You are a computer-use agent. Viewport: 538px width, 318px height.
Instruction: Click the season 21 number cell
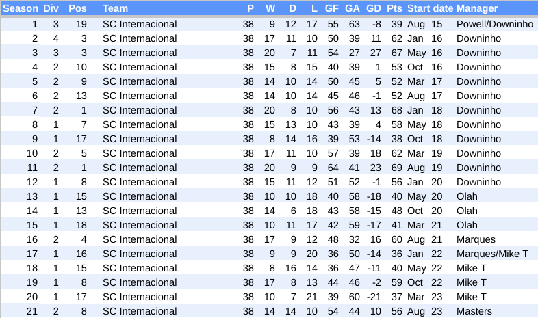tap(32, 311)
